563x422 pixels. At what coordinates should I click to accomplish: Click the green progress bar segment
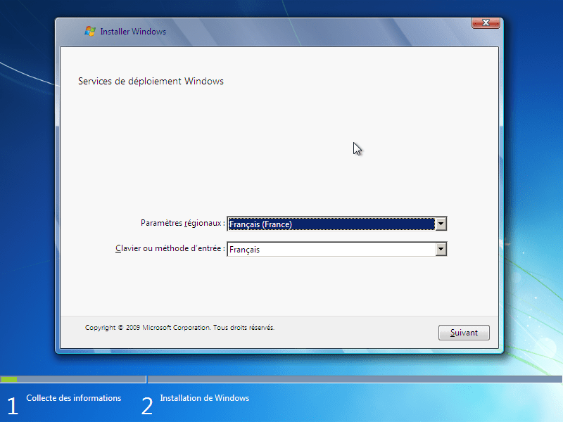pos(10,378)
